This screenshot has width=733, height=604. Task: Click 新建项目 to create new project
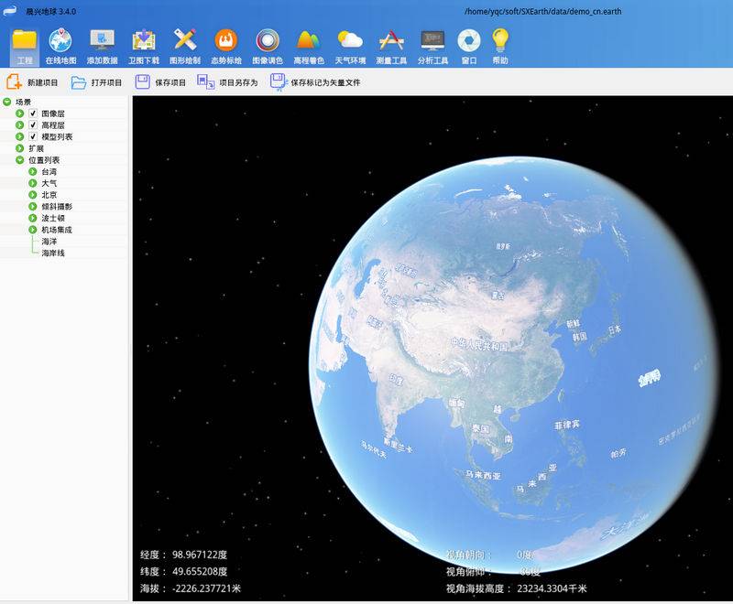coord(32,82)
